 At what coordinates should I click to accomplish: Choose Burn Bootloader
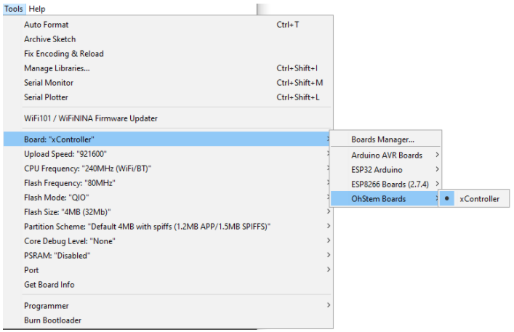tap(52, 320)
